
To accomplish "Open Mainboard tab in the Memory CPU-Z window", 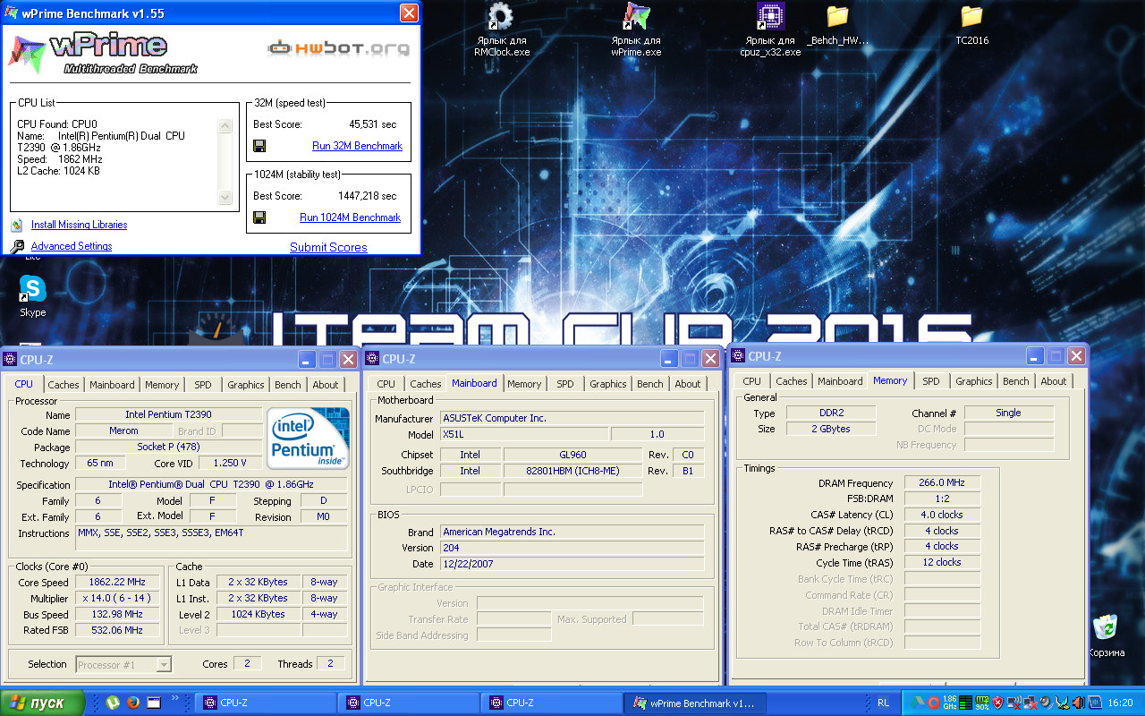I will coord(841,381).
